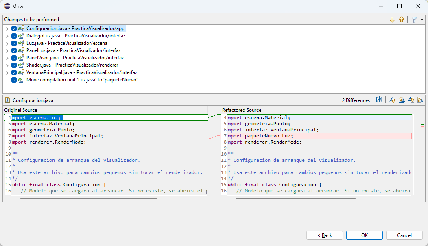Viewport: 428px width, 246px height.
Task: Expand the DialogoLuz.java tree node
Action: point(7,36)
